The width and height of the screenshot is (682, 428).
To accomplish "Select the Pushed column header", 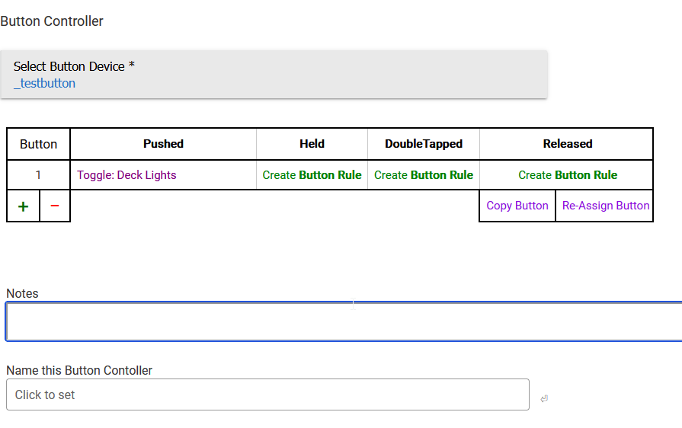I will click(163, 144).
